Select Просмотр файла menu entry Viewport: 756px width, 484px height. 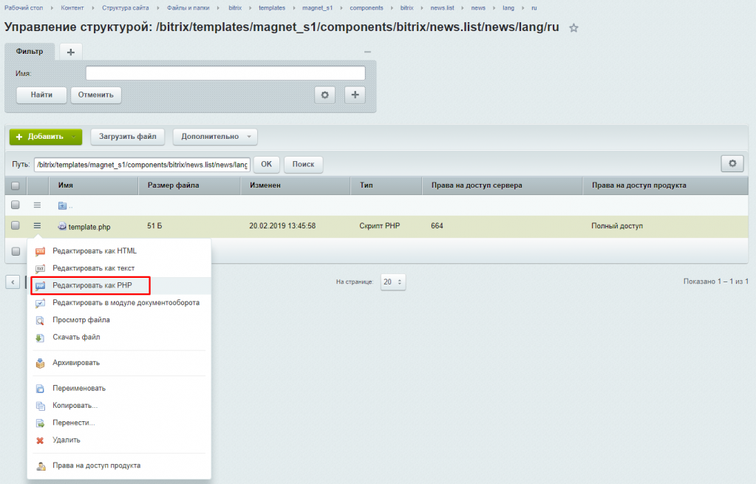tap(81, 320)
